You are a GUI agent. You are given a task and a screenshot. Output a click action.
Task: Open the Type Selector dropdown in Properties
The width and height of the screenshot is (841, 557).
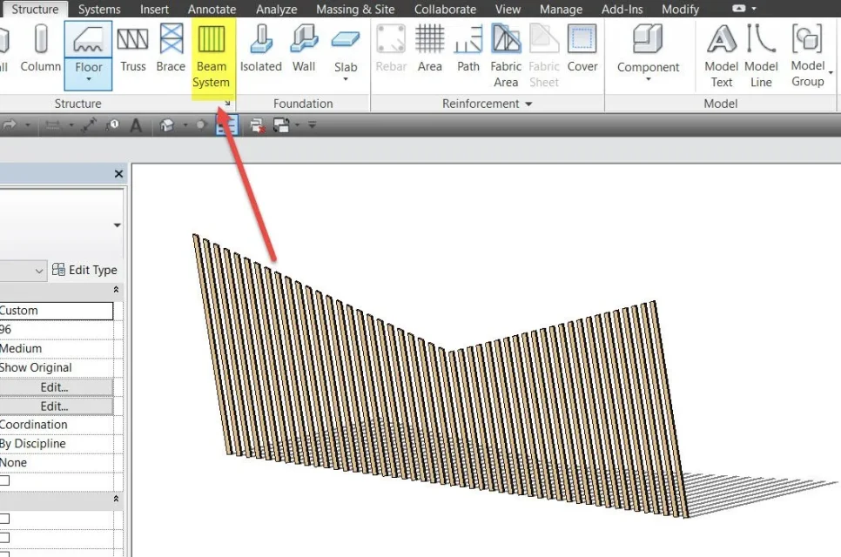pyautogui.click(x=117, y=225)
